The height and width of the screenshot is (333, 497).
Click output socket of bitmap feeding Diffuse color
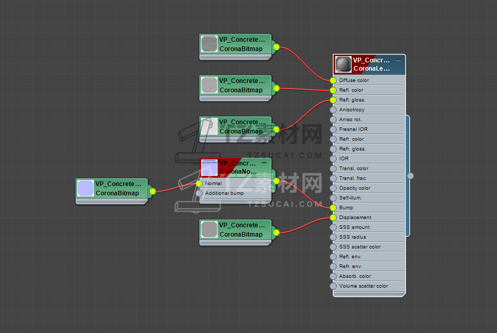click(276, 47)
